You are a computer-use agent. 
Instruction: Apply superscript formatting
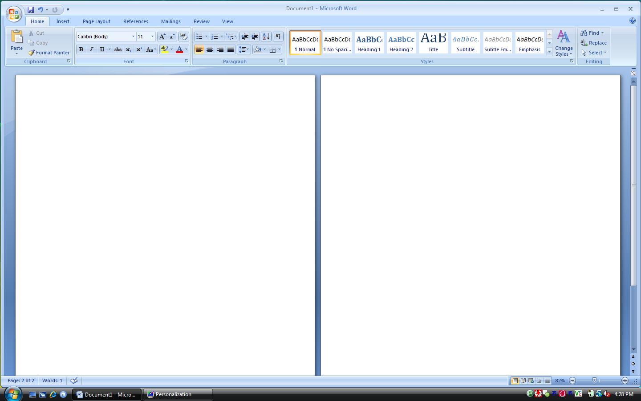[139, 49]
